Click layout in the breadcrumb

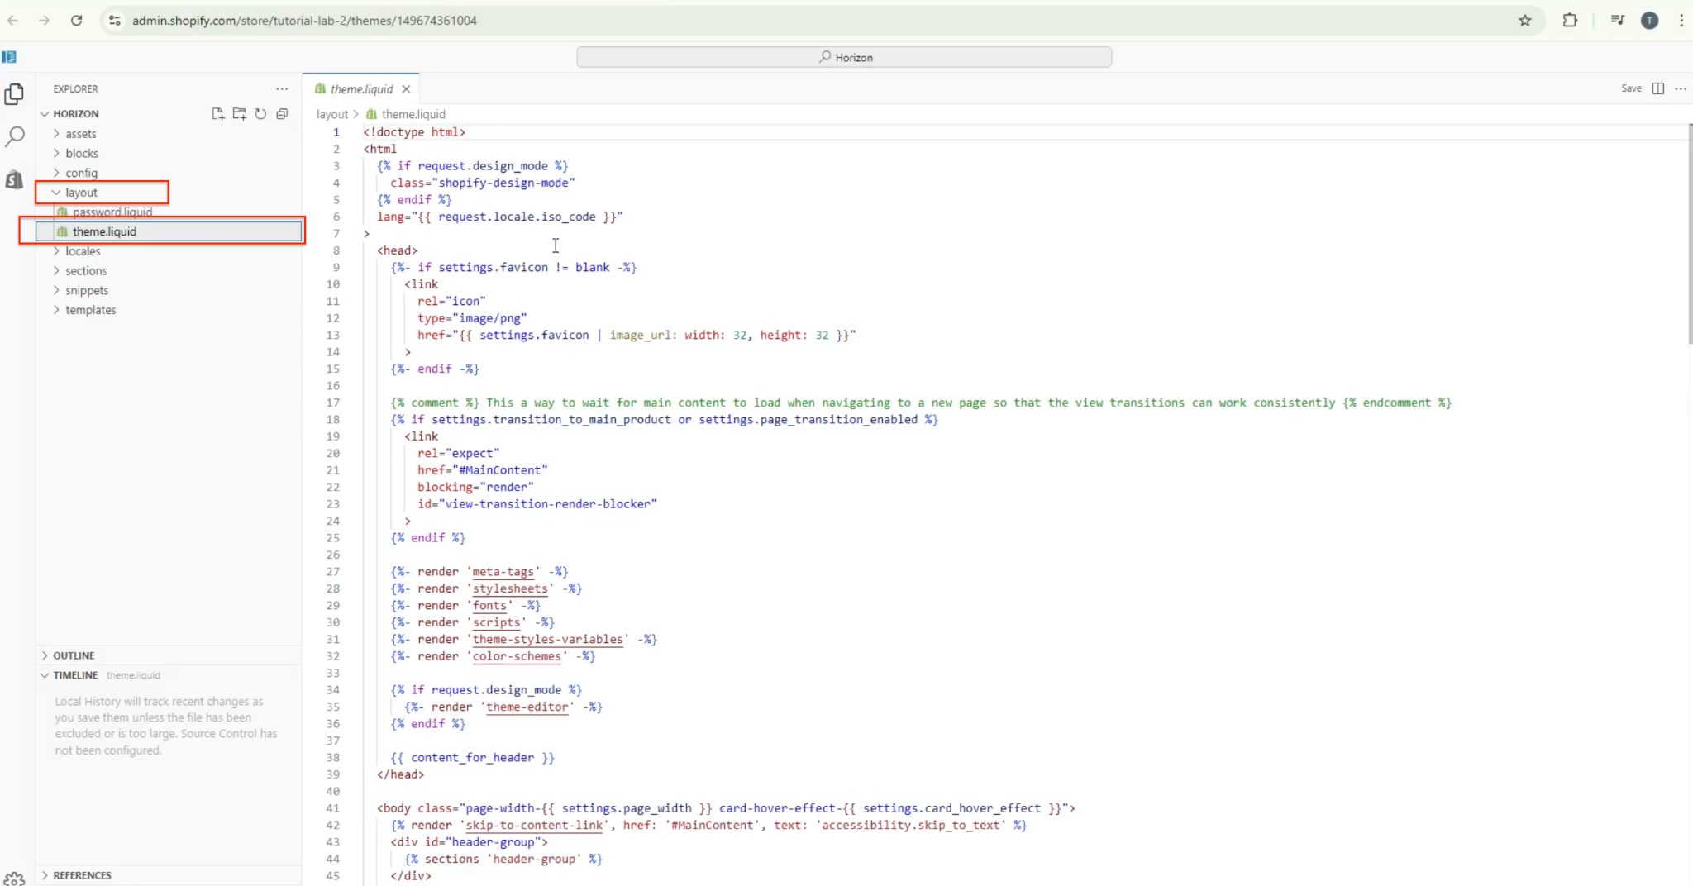coord(331,114)
